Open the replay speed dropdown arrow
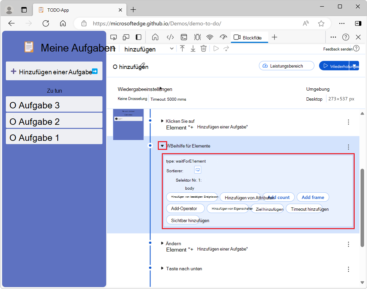Screen dimensions: 367x289 354,66
